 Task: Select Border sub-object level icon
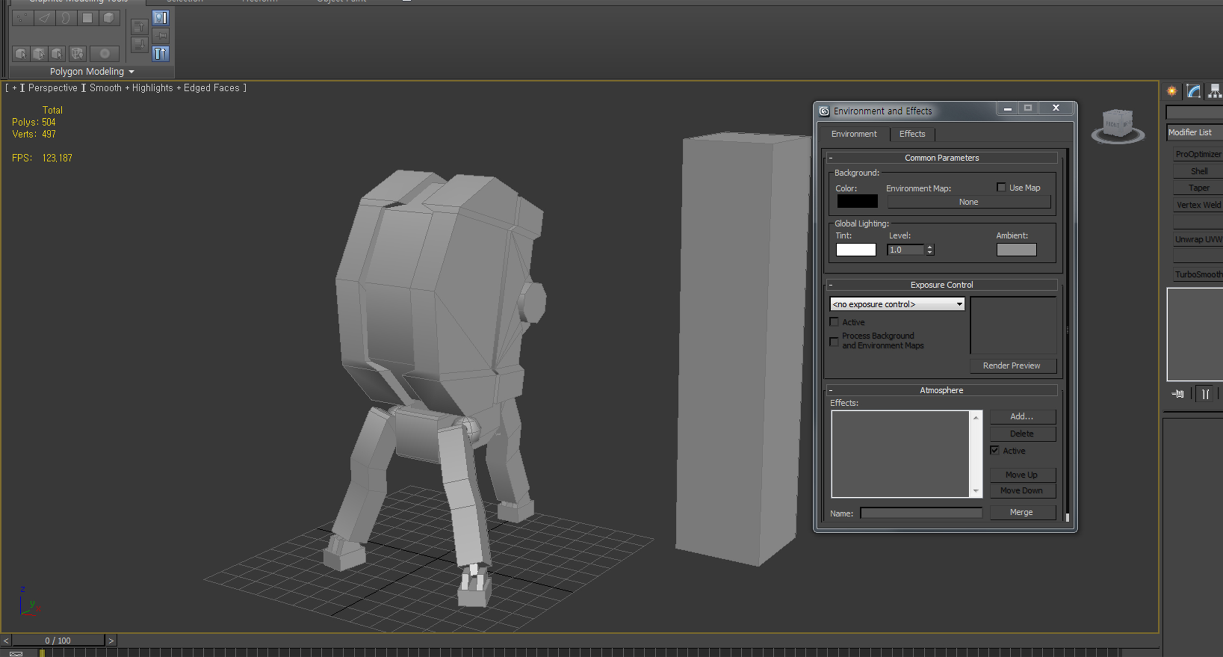click(x=65, y=18)
